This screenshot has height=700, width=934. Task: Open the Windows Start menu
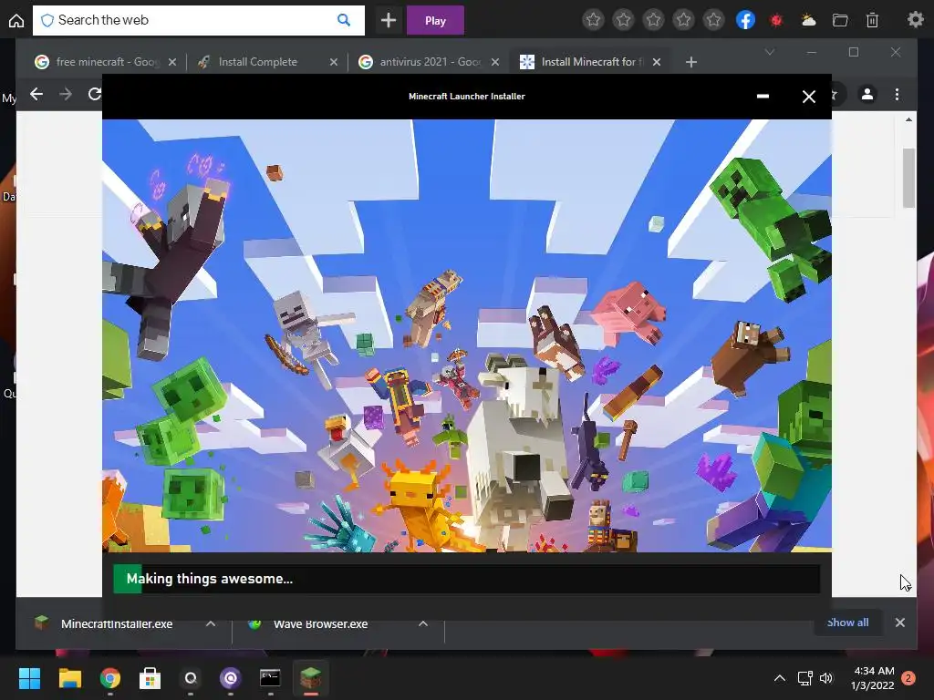[29, 678]
